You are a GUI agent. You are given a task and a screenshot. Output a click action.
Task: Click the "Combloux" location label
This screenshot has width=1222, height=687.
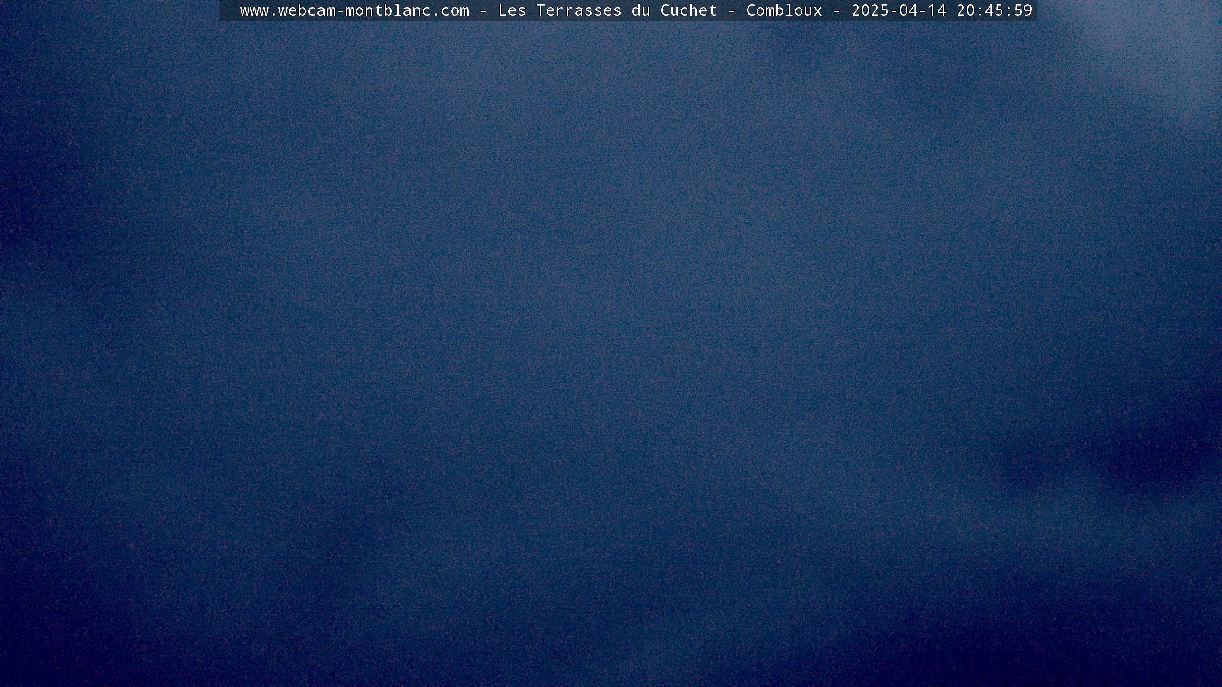784,10
